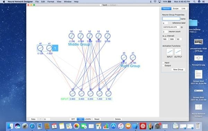This screenshot has width=208, height=131.
Task: Select input neuron with value 1.200
Action: coord(99,93)
